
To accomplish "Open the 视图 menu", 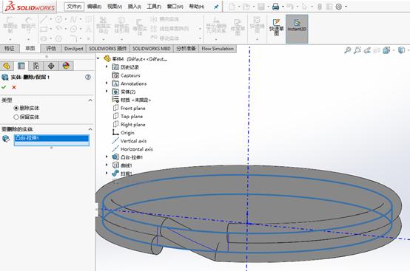I will [115, 7].
